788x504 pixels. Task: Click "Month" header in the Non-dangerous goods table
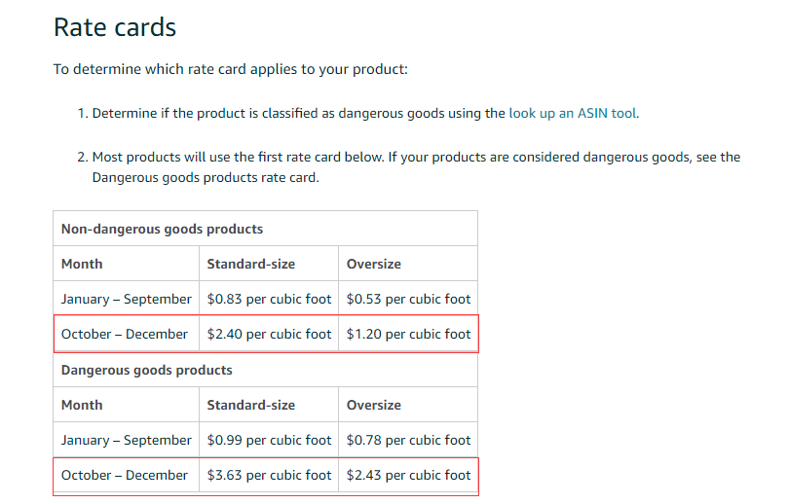tap(82, 264)
